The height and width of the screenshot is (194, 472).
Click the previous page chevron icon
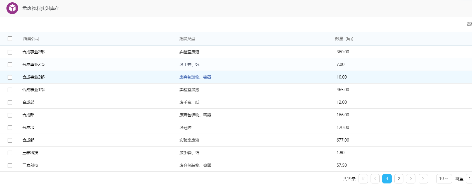point(375,179)
